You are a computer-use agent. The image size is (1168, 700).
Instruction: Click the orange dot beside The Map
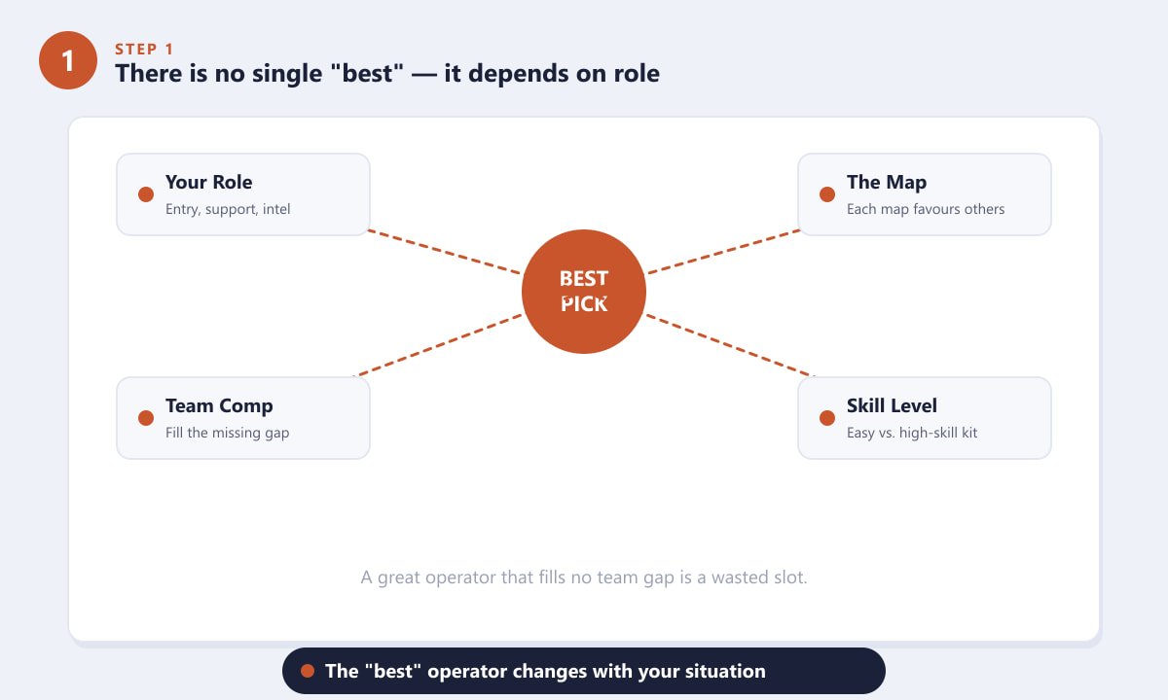click(827, 194)
